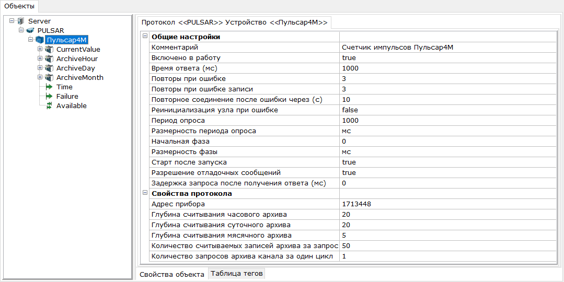Click the Пульсар4М device icon
This screenshot has height=282, width=564.
[x=40, y=40]
